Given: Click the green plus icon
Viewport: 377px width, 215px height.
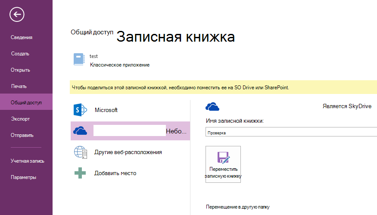Looking at the screenshot, I should (80, 173).
